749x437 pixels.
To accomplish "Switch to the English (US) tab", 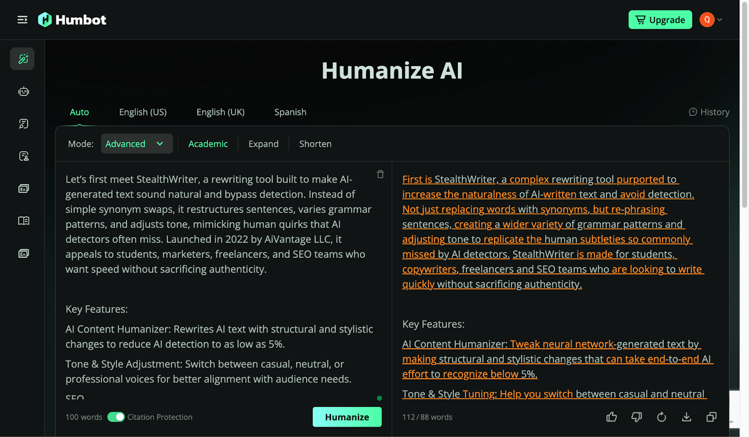I will pos(143,112).
